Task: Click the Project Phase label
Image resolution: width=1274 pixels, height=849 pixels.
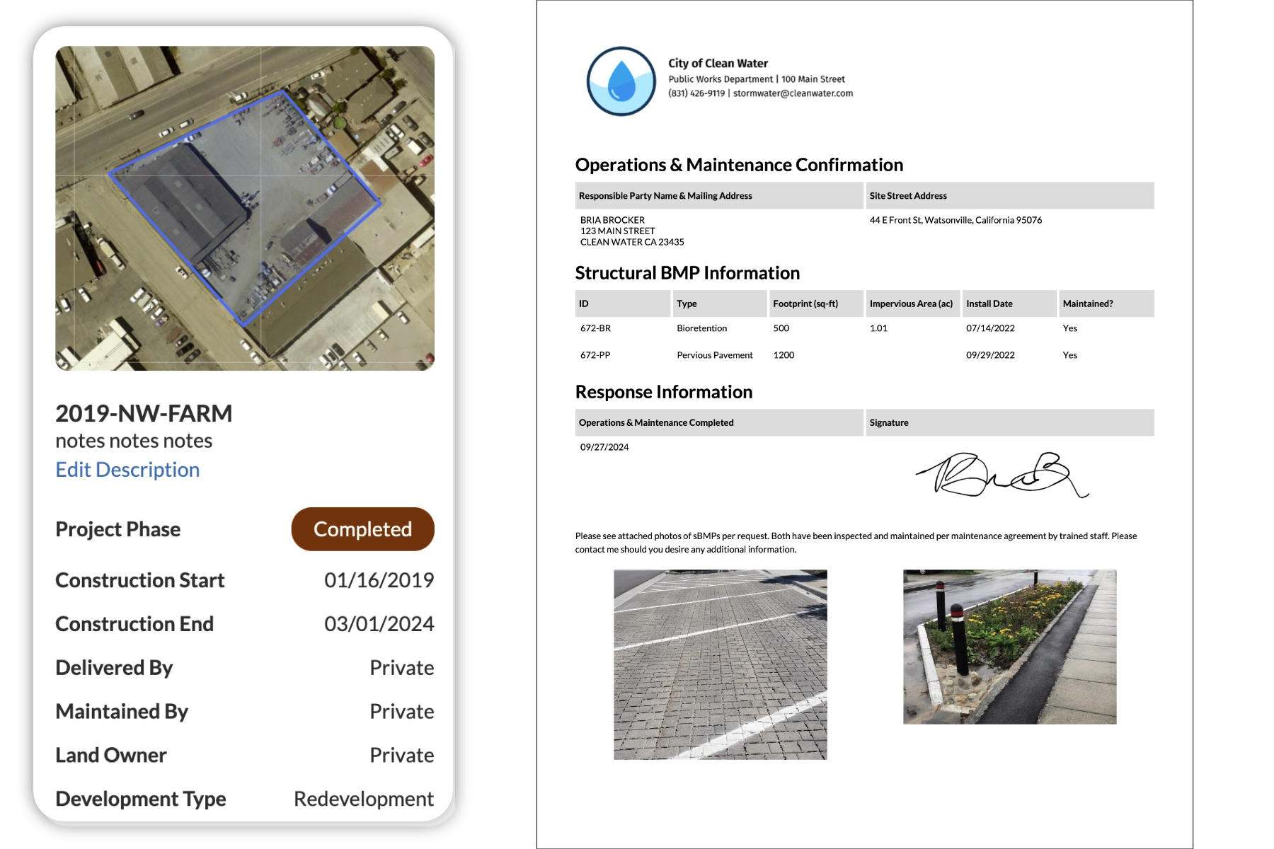Action: coord(117,529)
